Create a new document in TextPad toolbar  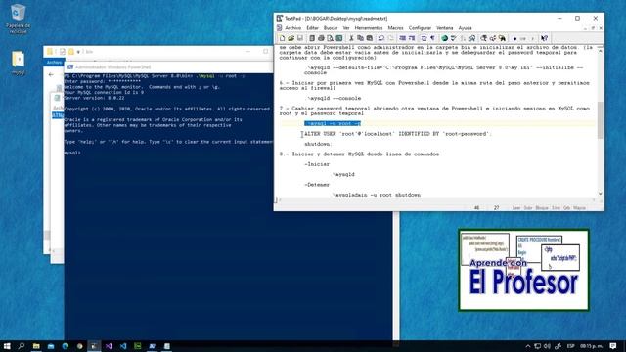click(x=283, y=38)
